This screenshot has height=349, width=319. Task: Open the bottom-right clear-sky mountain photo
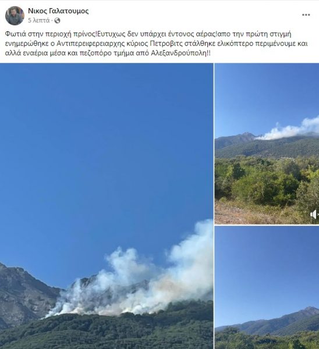(267, 287)
